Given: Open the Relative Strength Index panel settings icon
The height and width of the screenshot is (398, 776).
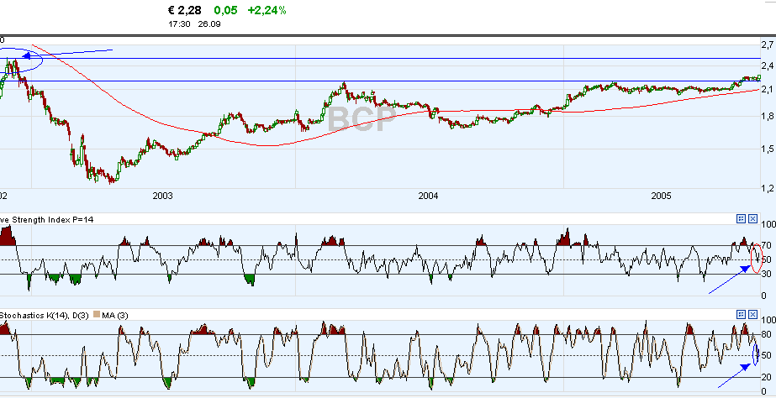Looking at the screenshot, I should [x=741, y=218].
